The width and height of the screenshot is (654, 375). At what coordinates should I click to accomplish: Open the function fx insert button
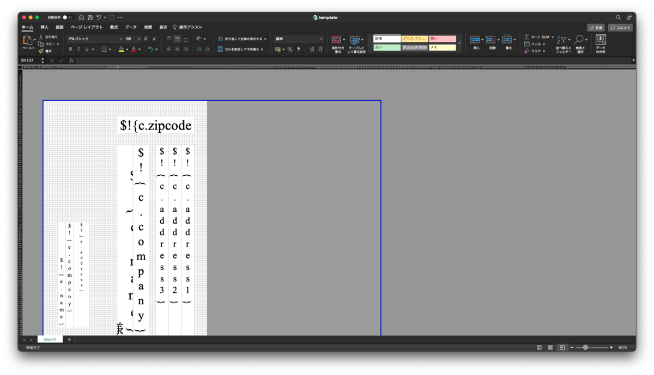71,60
